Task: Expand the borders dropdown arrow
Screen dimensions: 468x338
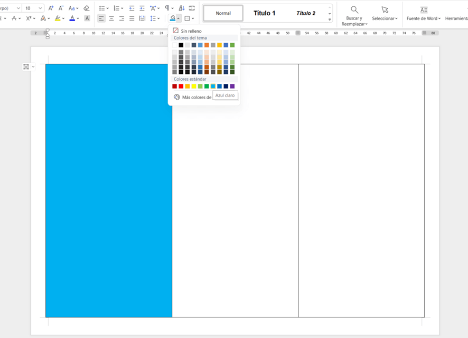Action: point(193,19)
